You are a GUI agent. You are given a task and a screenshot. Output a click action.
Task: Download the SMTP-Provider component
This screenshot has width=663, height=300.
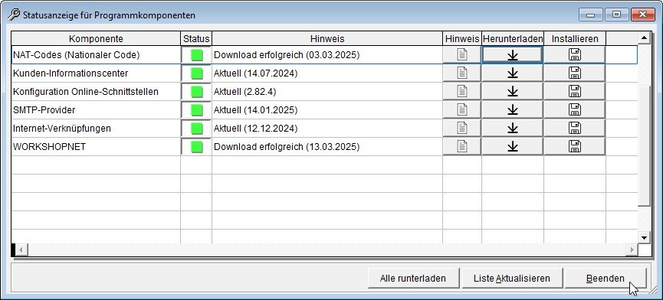click(x=513, y=109)
